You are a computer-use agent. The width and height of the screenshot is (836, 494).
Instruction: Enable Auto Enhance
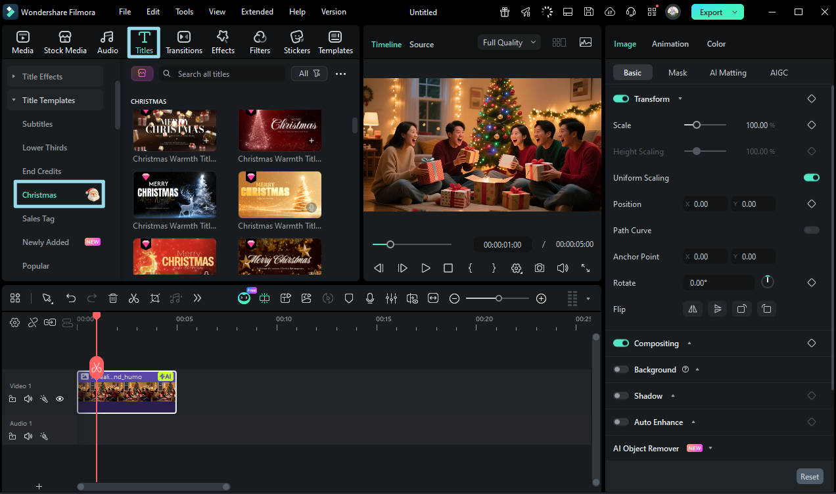click(621, 422)
